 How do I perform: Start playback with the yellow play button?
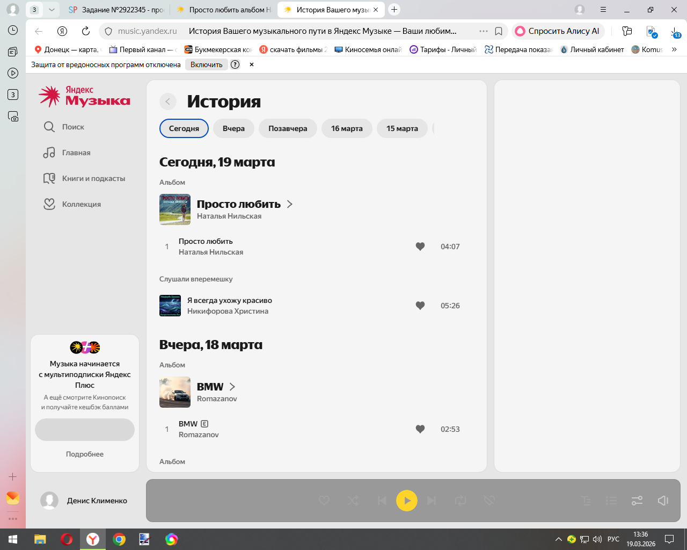point(407,501)
